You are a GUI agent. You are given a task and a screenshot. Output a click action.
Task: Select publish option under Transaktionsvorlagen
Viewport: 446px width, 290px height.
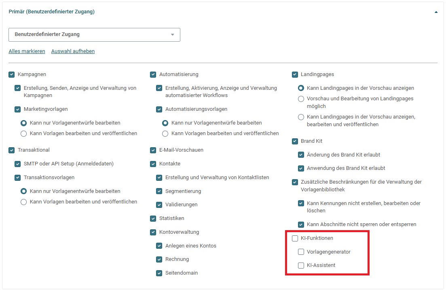(x=23, y=202)
